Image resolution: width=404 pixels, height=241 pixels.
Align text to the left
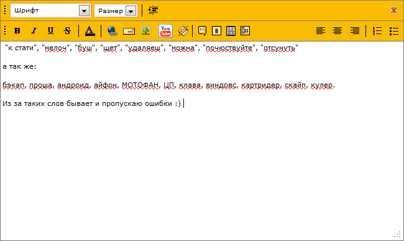coord(321,31)
